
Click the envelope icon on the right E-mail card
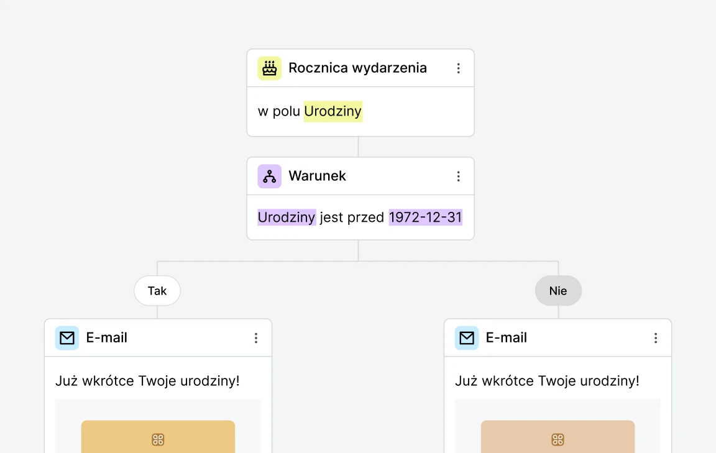[466, 337]
